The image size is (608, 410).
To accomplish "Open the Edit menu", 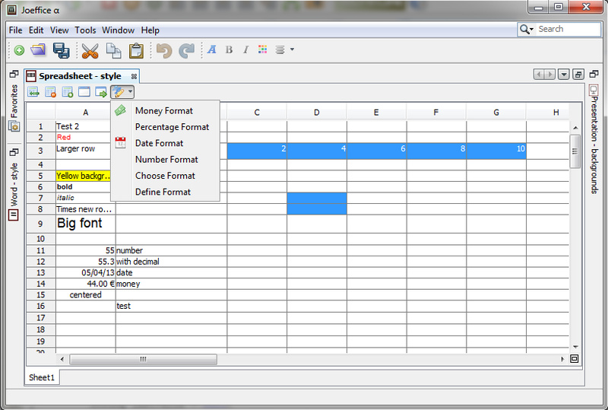I will [36, 30].
